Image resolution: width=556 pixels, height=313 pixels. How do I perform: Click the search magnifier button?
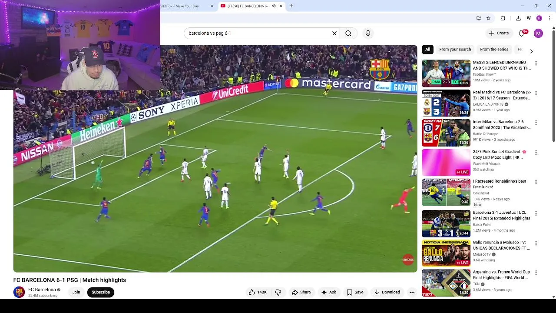tap(348, 33)
